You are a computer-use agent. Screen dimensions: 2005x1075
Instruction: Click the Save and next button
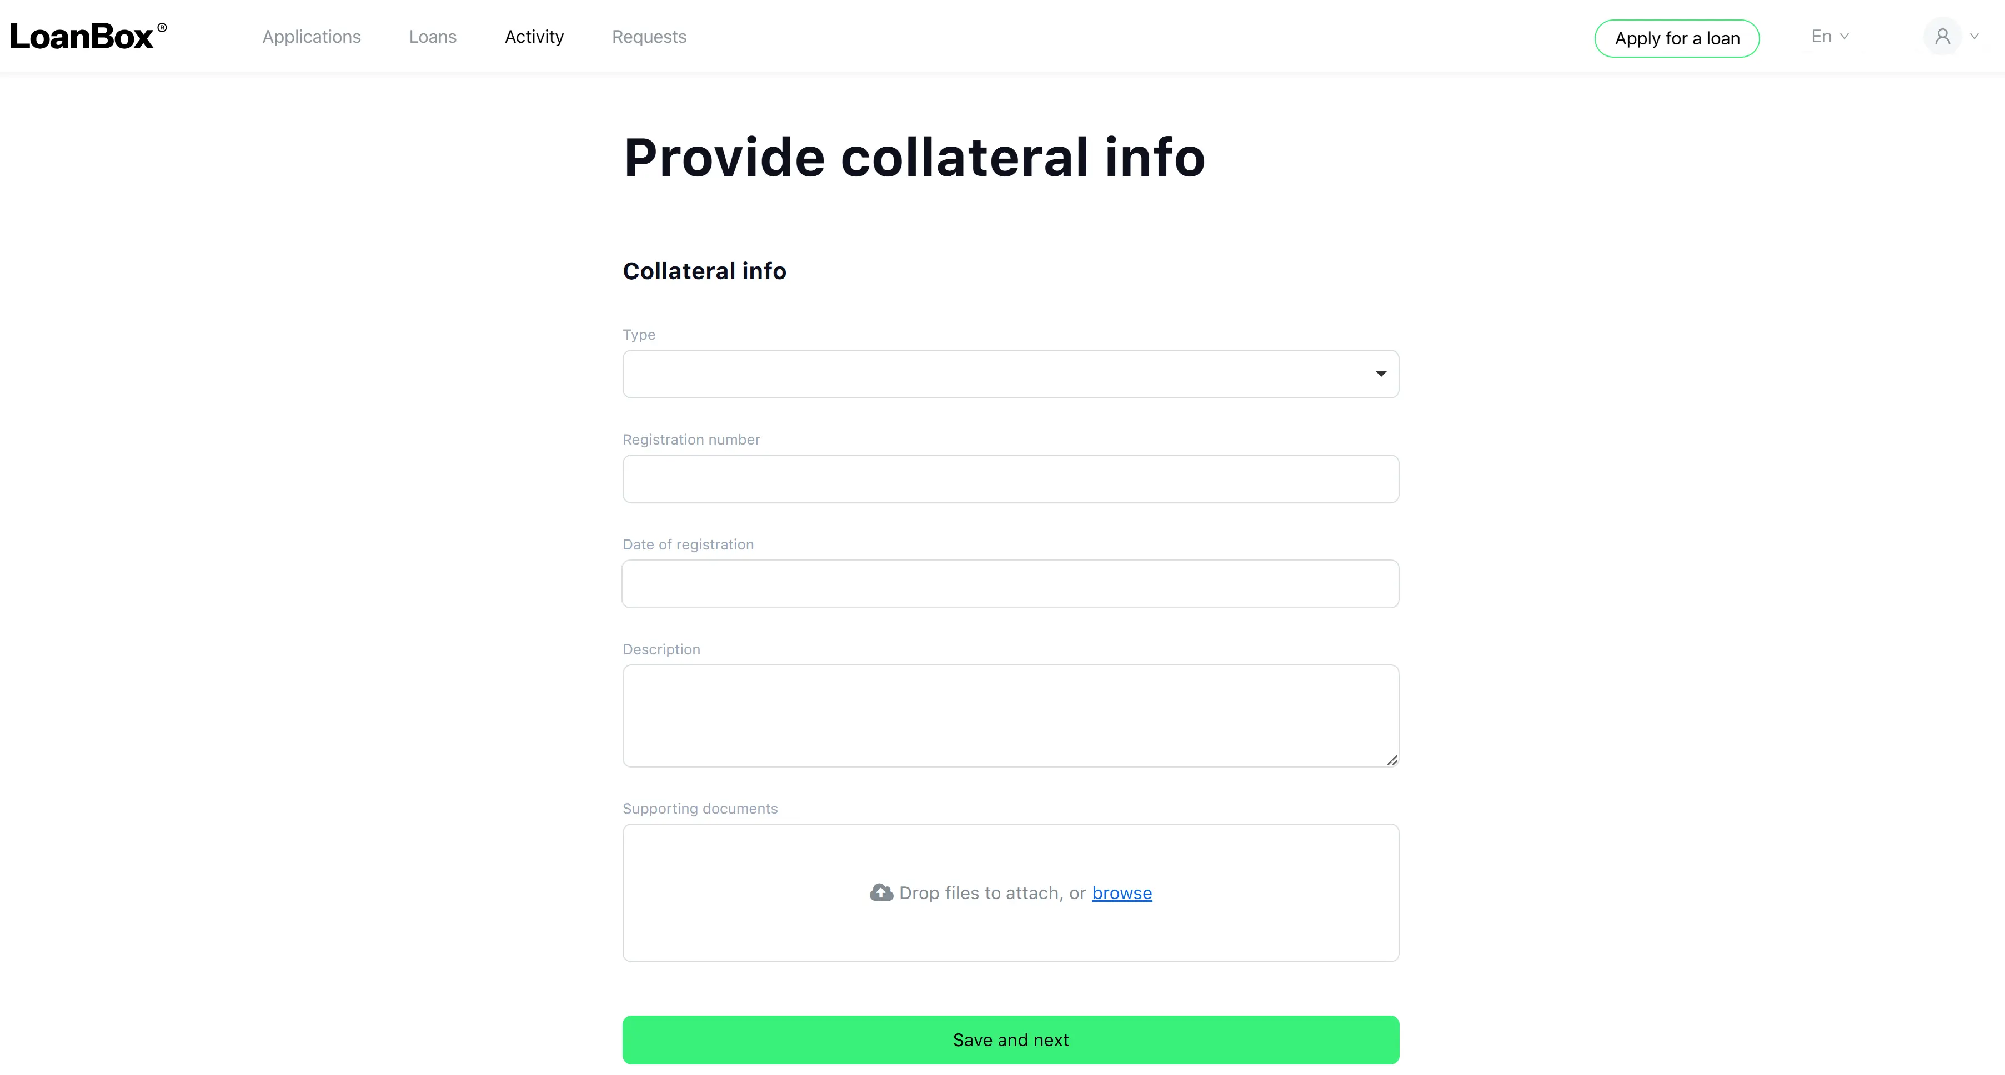point(1010,1040)
